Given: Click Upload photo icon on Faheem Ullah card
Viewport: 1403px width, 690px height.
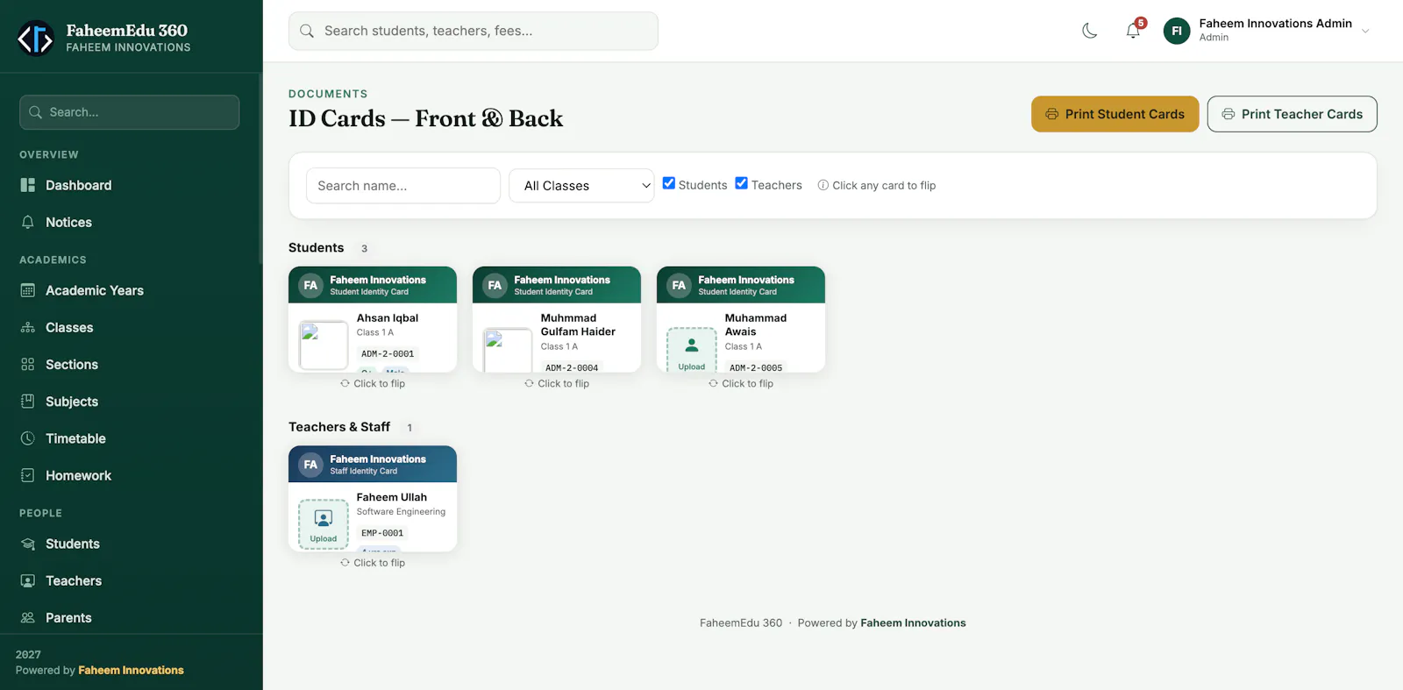Looking at the screenshot, I should [324, 517].
